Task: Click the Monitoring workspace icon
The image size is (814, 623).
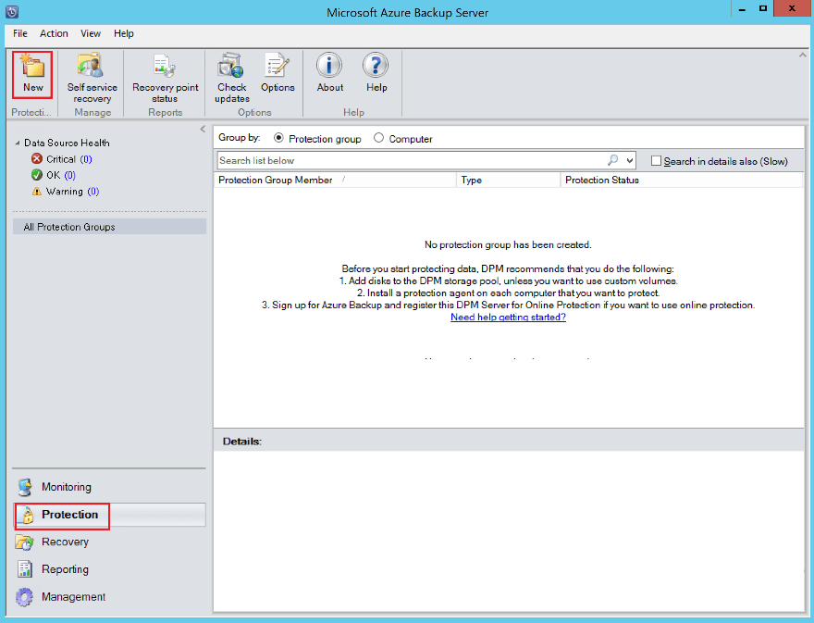Action: [25, 487]
